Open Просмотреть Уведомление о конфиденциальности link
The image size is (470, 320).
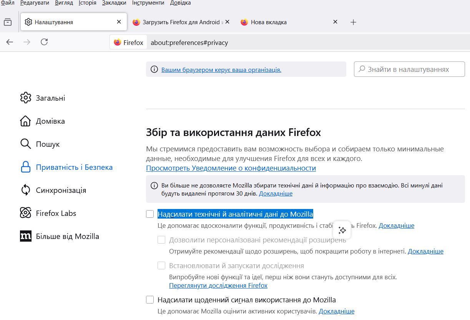[231, 168]
